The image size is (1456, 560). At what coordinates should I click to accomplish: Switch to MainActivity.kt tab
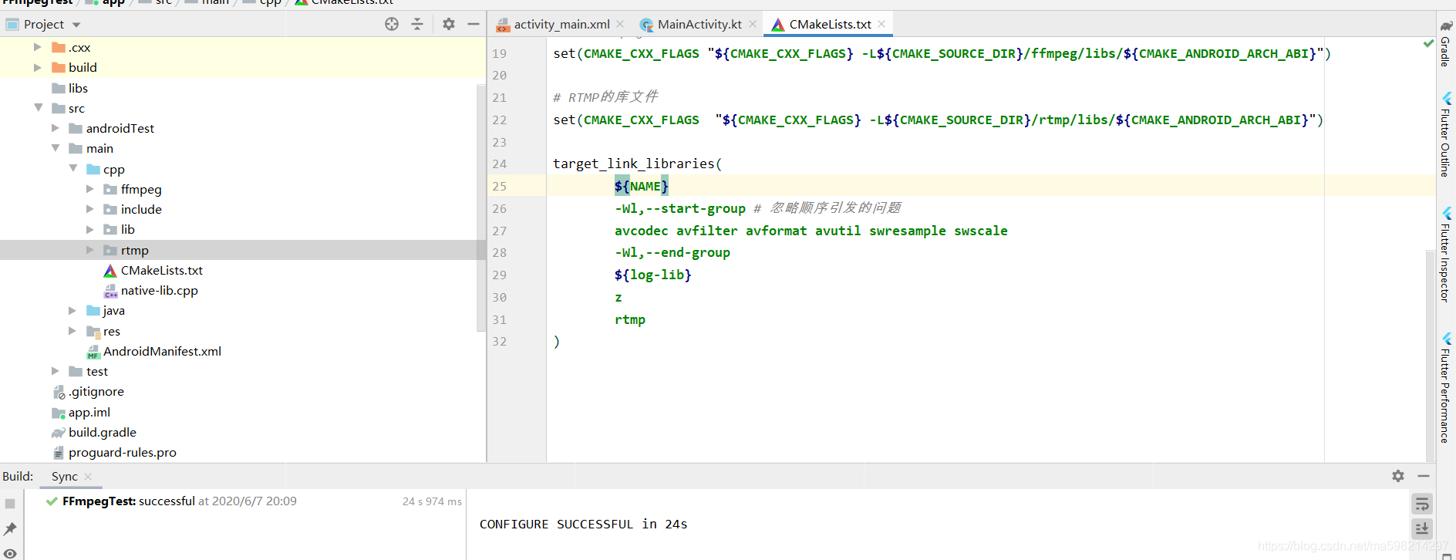point(699,24)
